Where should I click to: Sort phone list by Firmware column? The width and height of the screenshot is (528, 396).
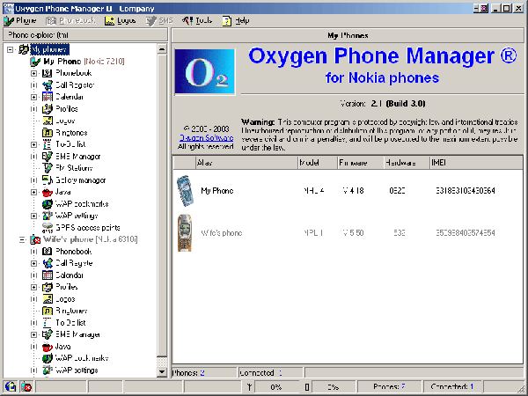coord(361,163)
